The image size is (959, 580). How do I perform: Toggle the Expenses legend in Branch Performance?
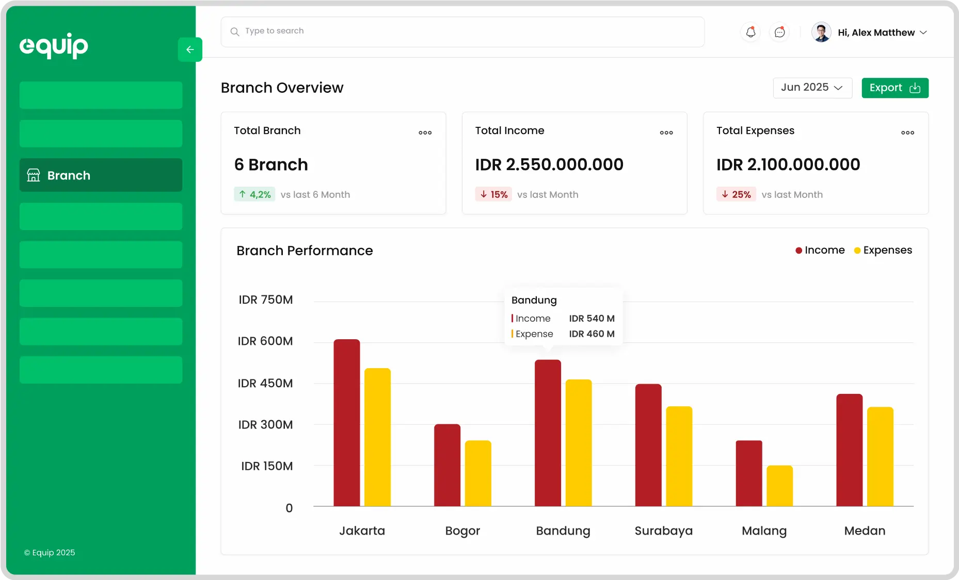[x=884, y=250]
